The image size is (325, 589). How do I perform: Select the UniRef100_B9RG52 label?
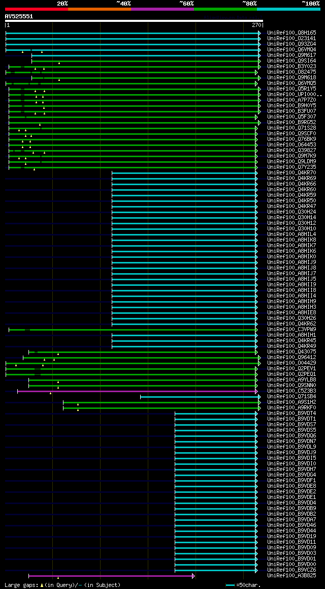(x=291, y=123)
